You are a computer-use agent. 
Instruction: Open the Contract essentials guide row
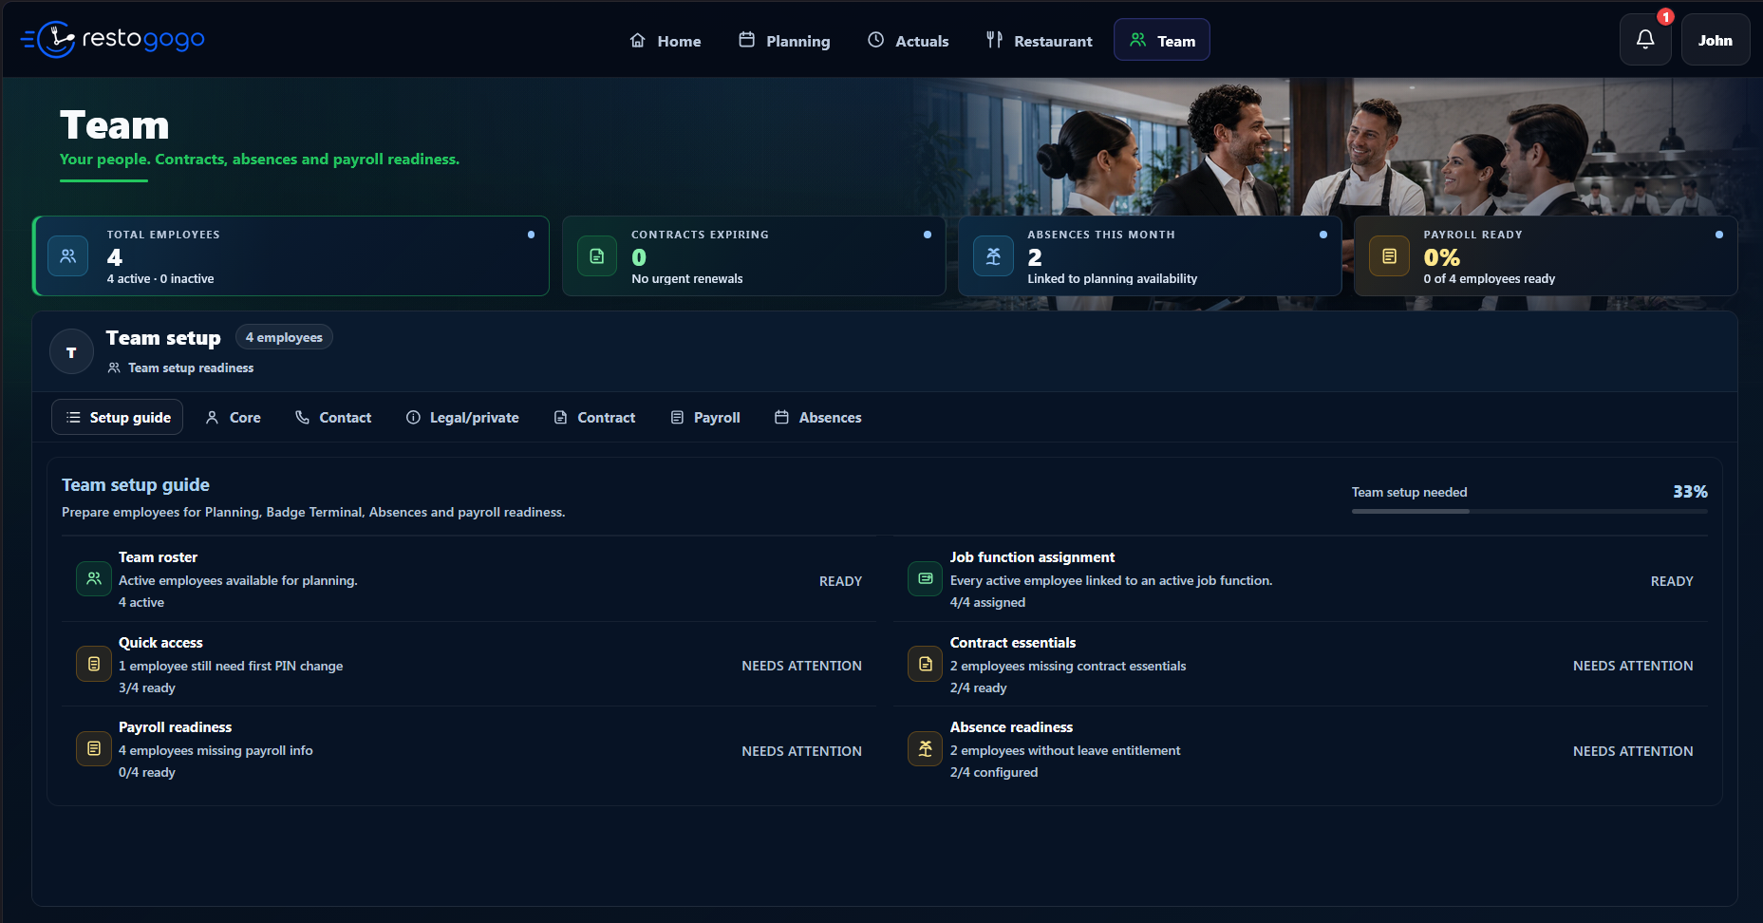pyautogui.click(x=1301, y=665)
